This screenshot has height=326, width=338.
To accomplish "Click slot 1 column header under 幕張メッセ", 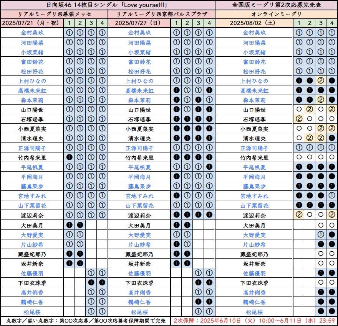I will coord(69,23).
